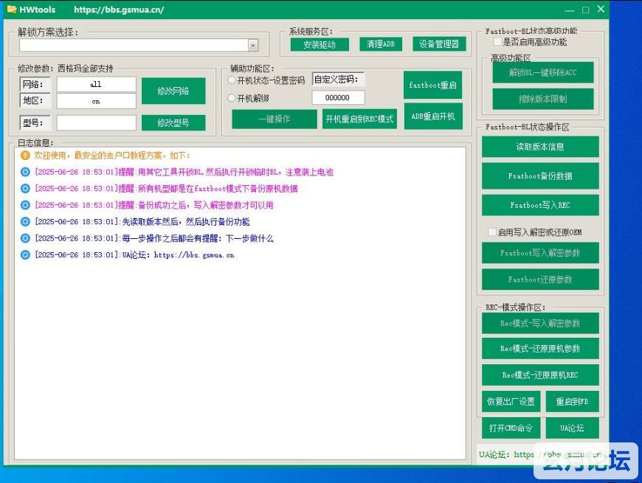Viewport: 642px width, 483px height.
Task: Click the Fsatboot备份数据 button
Action: pyautogui.click(x=540, y=176)
